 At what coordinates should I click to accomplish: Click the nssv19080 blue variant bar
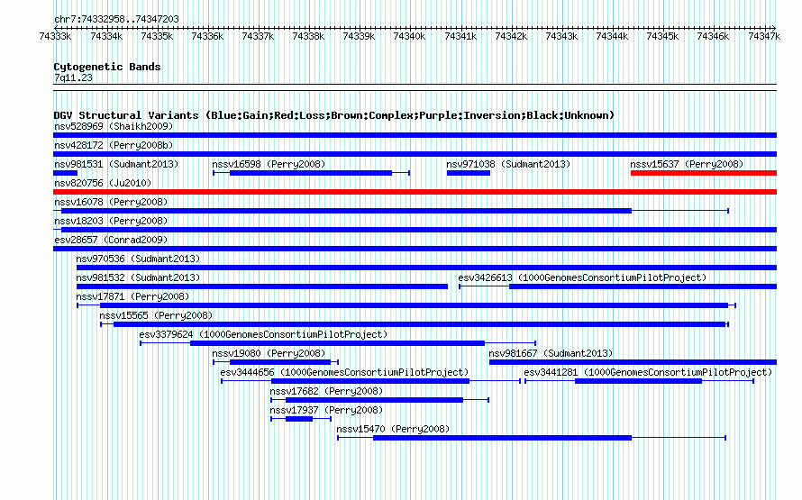pyautogui.click(x=276, y=362)
